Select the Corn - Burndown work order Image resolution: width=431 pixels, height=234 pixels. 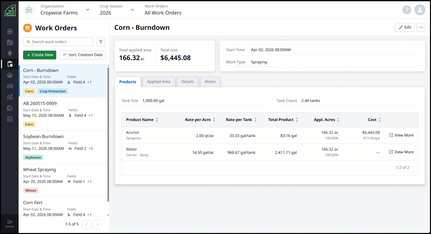[x=63, y=81]
